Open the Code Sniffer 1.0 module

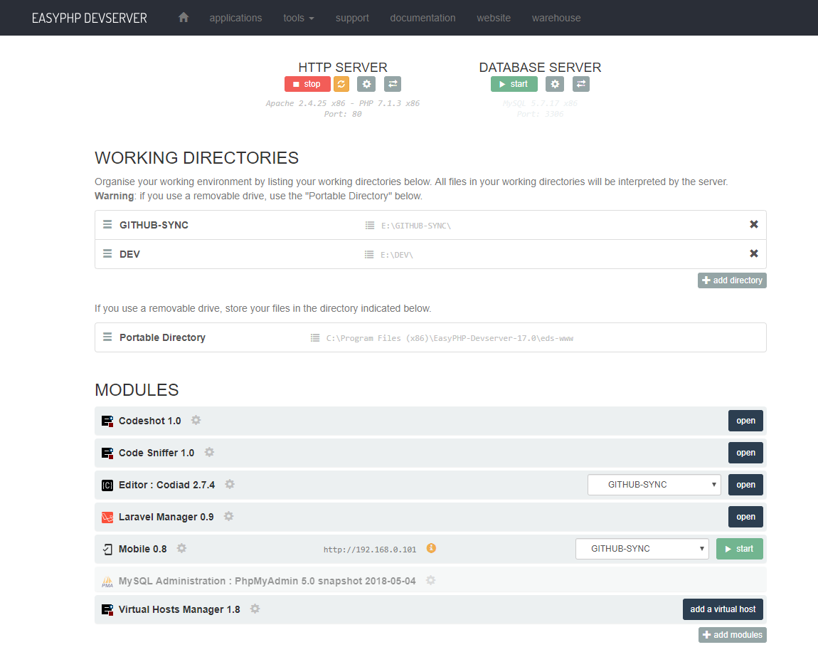pos(745,453)
